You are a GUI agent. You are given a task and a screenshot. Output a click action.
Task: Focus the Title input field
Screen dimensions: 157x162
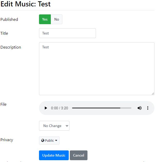pos(67,33)
